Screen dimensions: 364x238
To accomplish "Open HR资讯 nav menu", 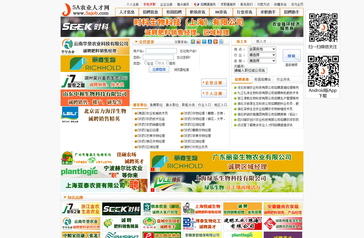I will tap(221, 12).
